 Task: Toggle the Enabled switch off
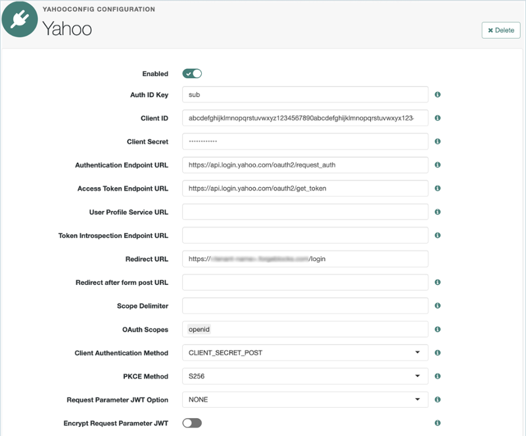(x=192, y=74)
